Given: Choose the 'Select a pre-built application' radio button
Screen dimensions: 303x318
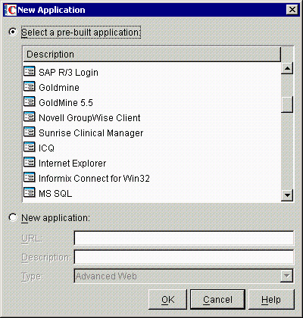Looking at the screenshot, I should (12, 32).
